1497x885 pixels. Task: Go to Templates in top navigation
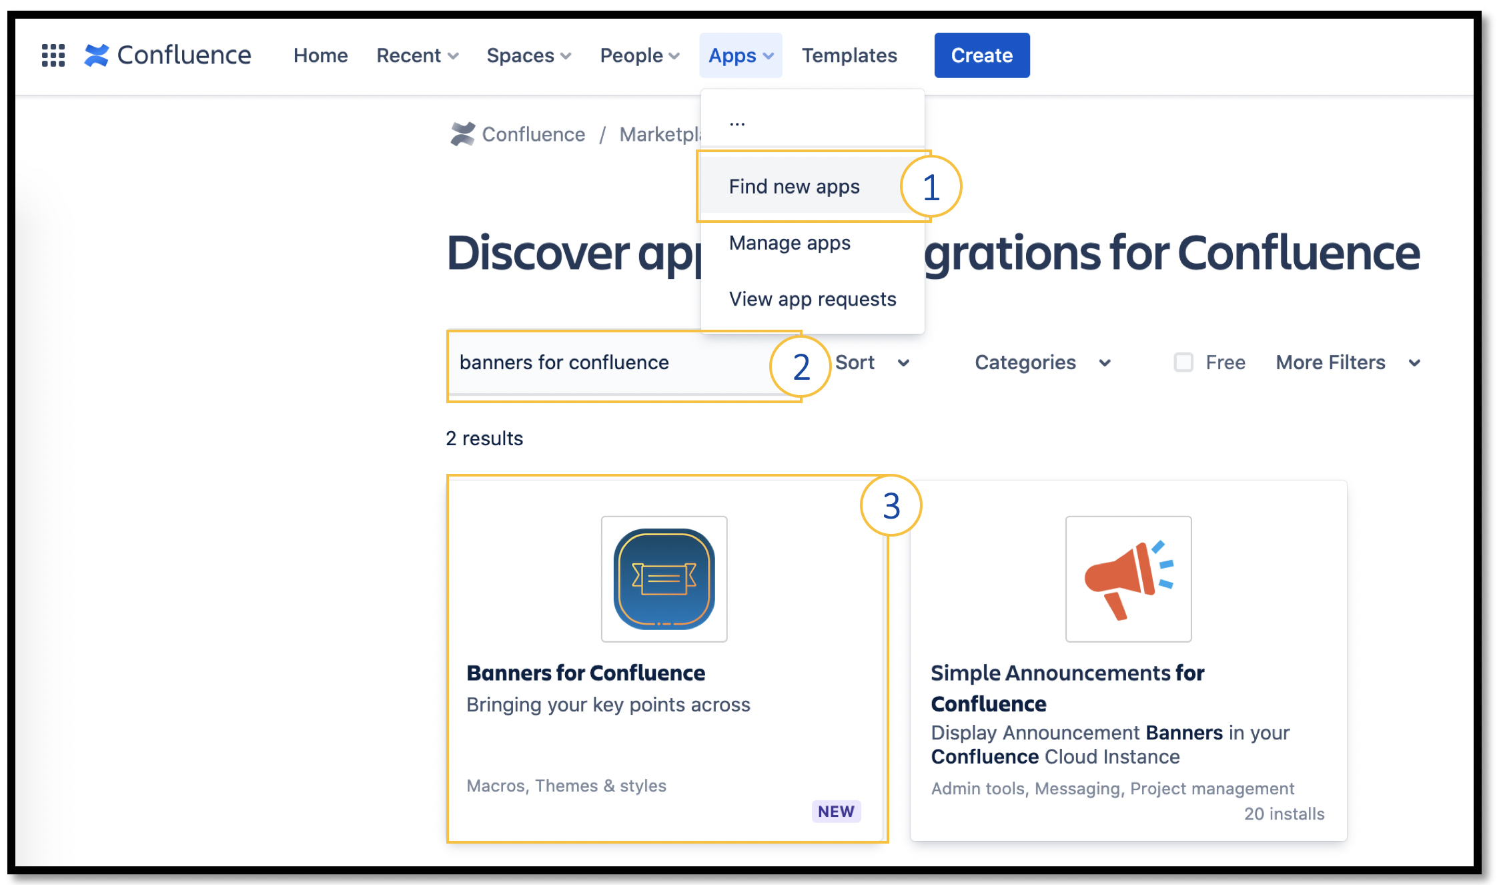[849, 55]
